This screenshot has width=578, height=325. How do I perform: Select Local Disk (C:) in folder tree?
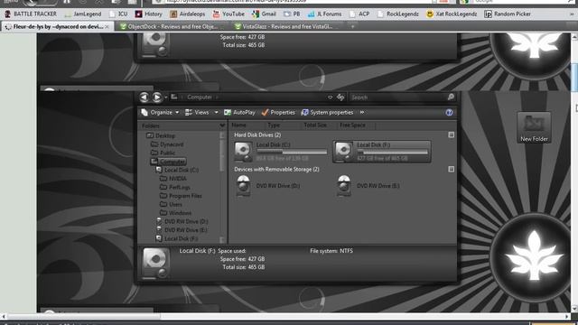177,170
